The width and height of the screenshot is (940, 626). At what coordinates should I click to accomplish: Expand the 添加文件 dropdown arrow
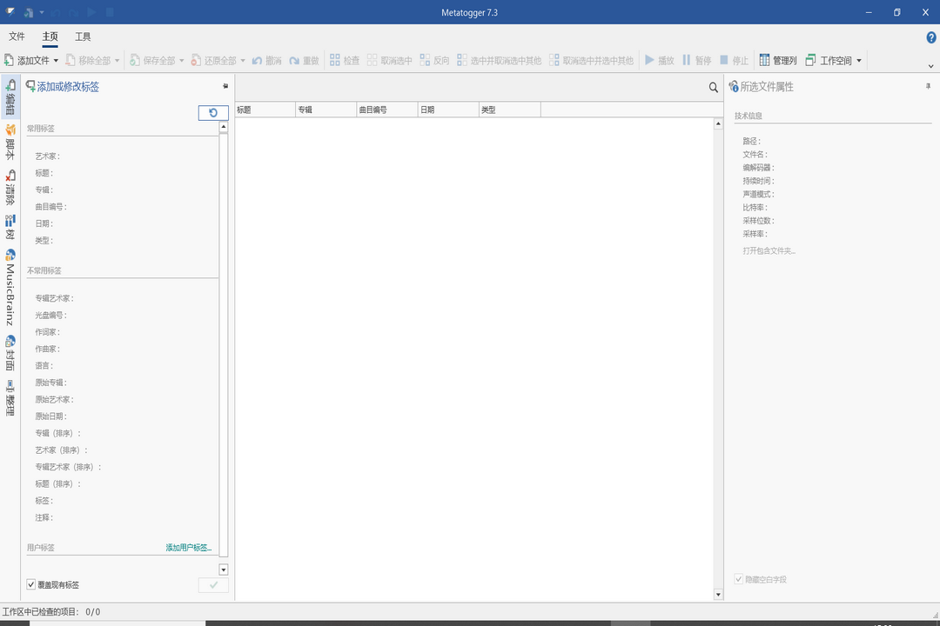pyautogui.click(x=55, y=60)
